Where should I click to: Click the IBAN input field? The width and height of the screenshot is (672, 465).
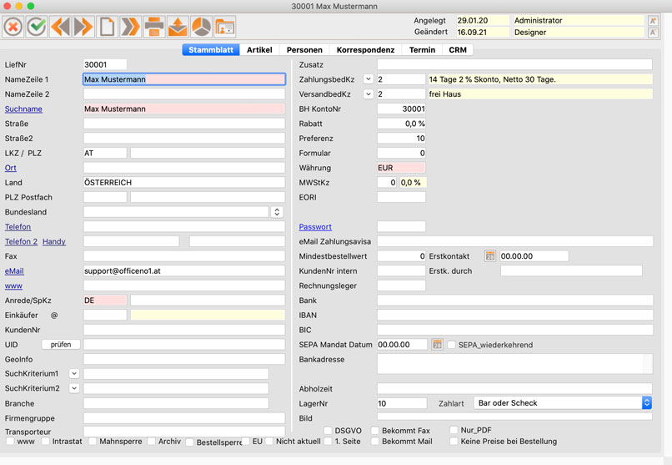tap(515, 316)
